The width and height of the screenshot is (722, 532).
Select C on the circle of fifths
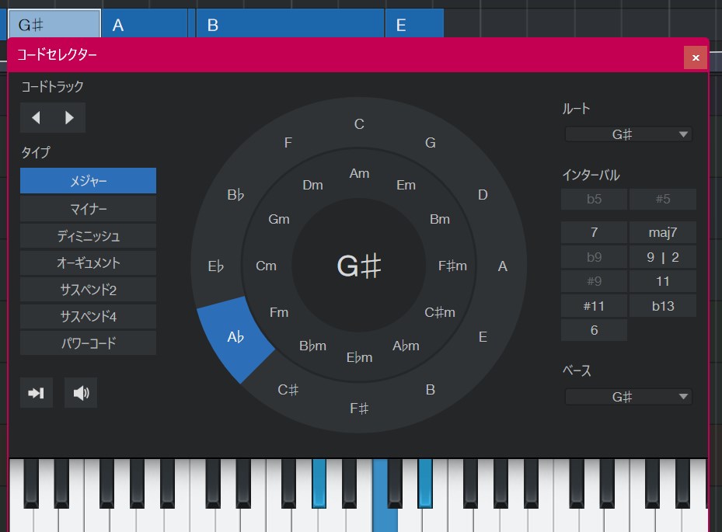[x=359, y=124]
